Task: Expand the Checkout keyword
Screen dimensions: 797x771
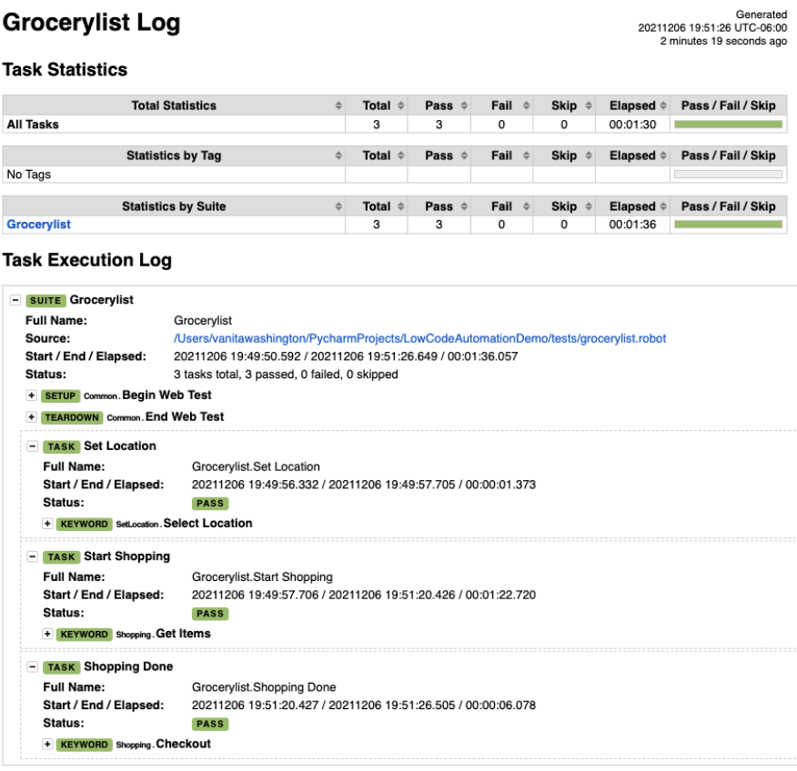Action: (47, 744)
